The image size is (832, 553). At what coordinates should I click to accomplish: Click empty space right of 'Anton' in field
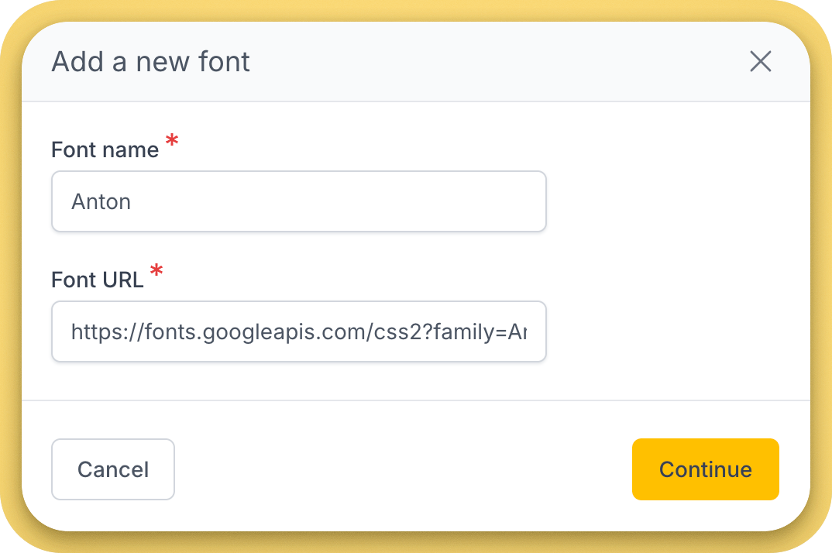pyautogui.click(x=349, y=202)
